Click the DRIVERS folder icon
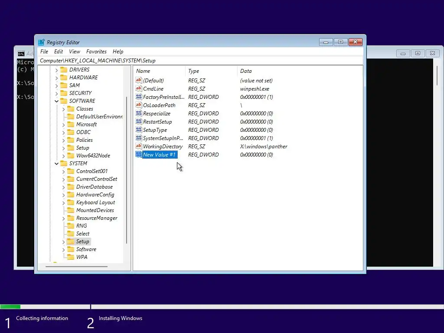 pos(64,70)
